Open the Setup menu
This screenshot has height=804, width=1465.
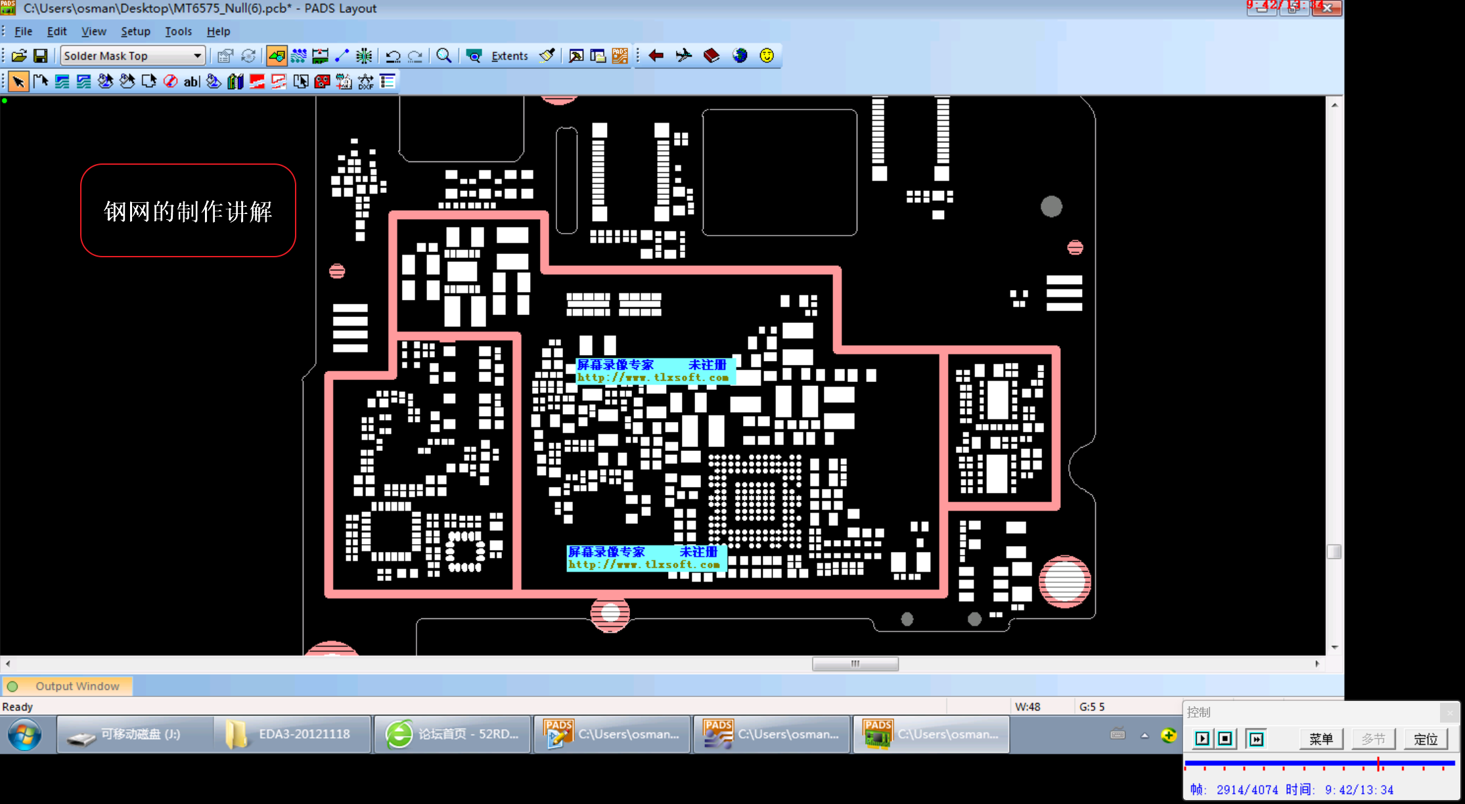[x=135, y=32]
